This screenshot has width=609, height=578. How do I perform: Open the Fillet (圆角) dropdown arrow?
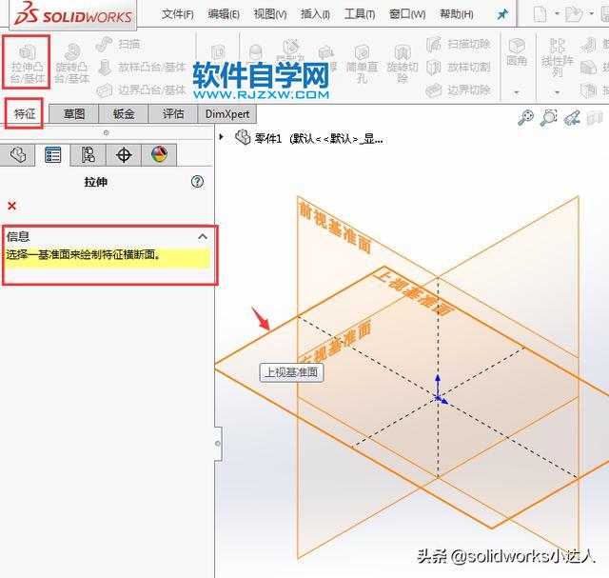pos(517,92)
